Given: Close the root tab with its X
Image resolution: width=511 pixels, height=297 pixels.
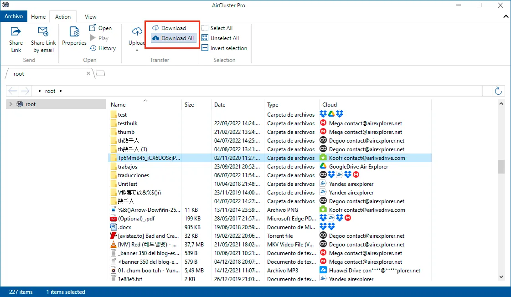Looking at the screenshot, I should click(x=88, y=74).
